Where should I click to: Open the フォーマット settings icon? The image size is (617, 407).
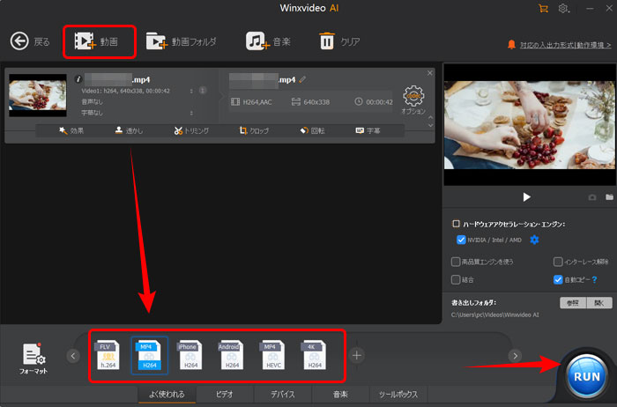[x=35, y=354]
